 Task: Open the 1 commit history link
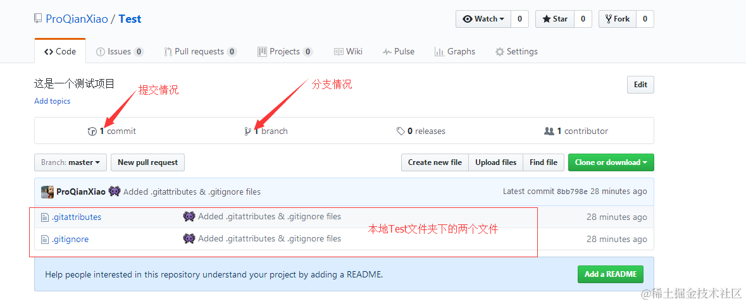112,131
